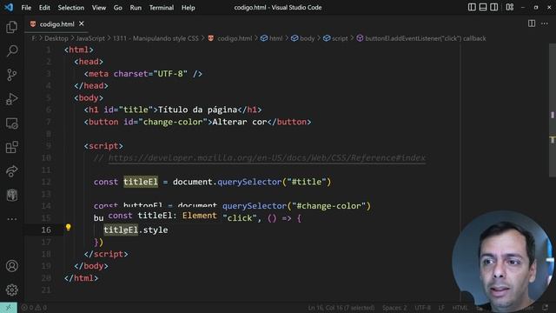Open the Edit menu
This screenshot has height=313, width=556.
[x=44, y=8]
